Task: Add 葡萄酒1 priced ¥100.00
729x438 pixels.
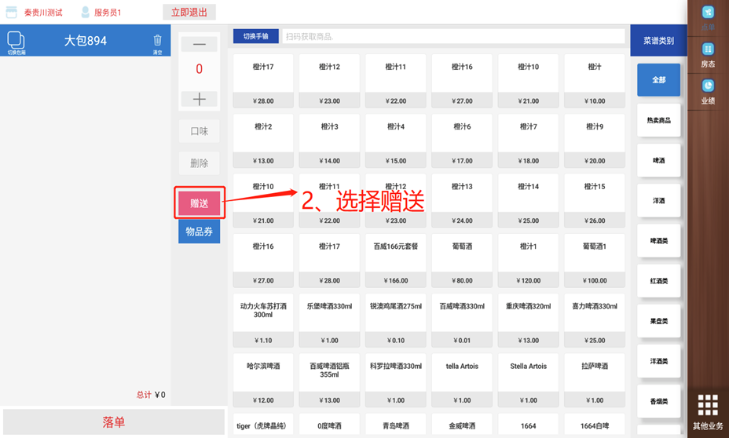Action: 594,261
